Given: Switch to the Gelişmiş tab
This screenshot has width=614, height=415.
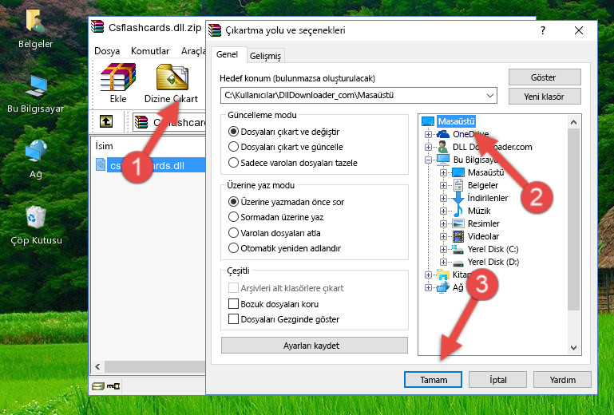Looking at the screenshot, I should pyautogui.click(x=265, y=56).
